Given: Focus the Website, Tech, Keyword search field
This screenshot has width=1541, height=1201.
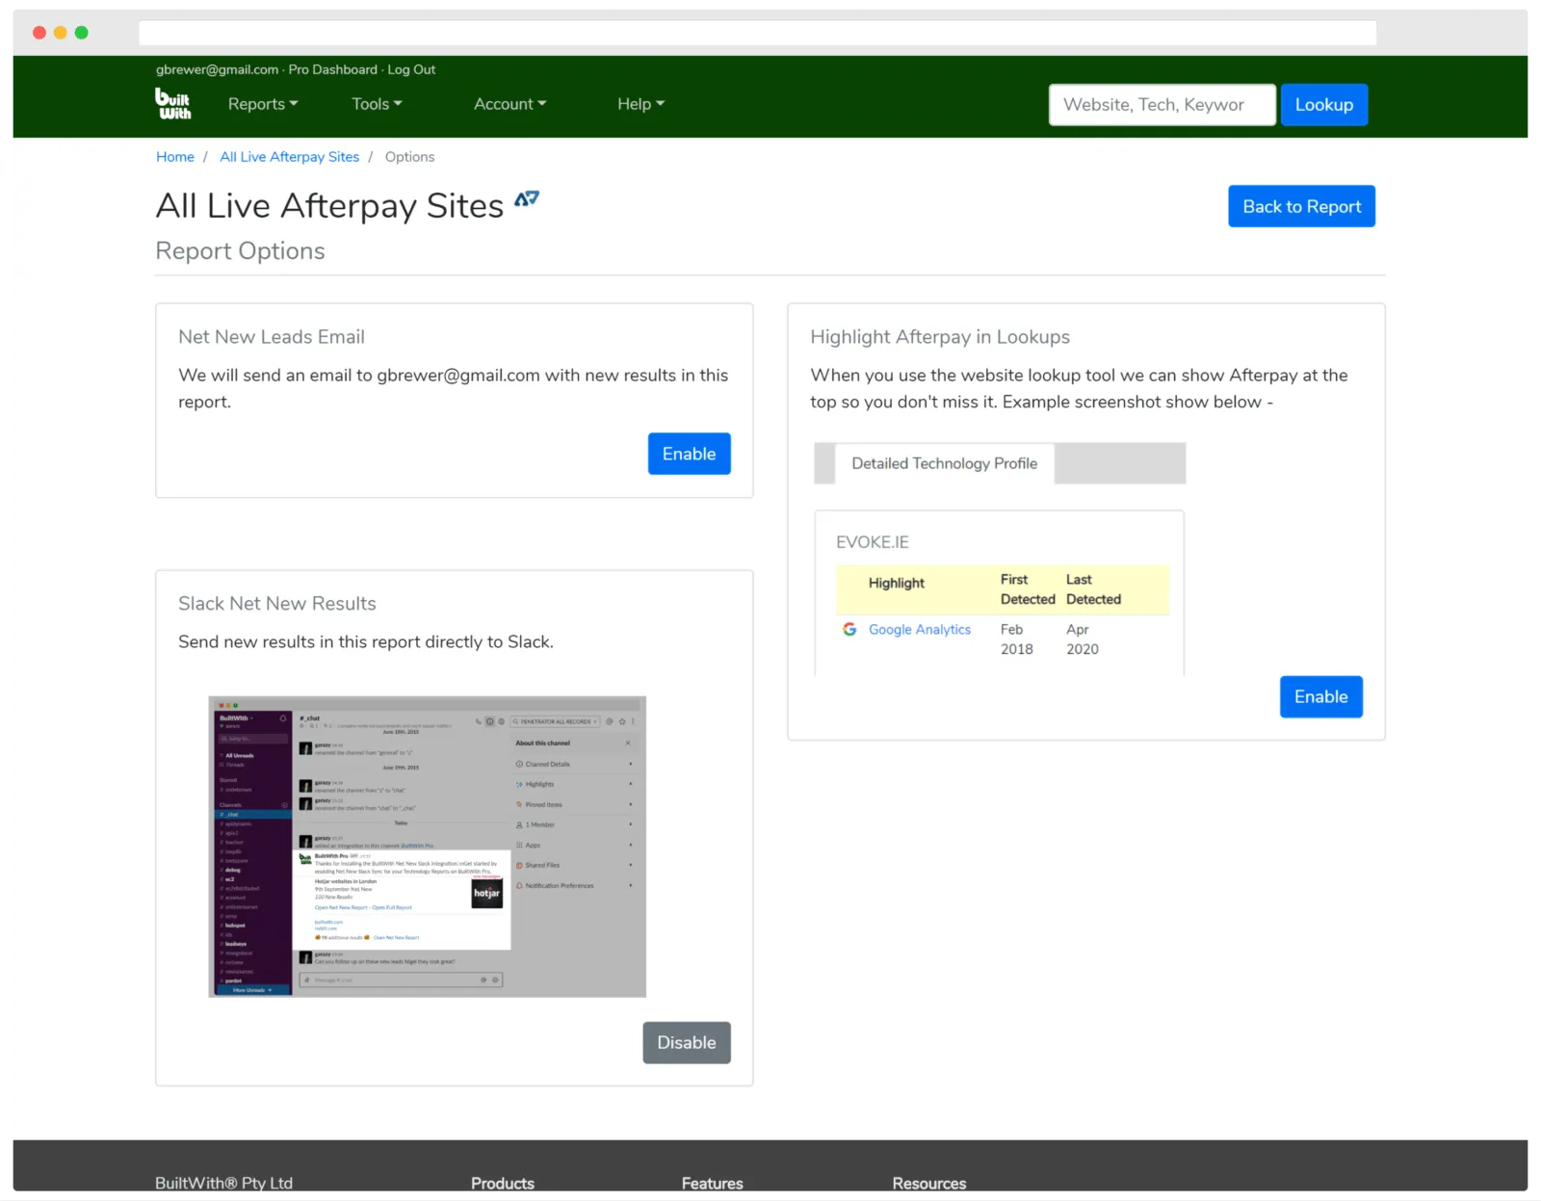Looking at the screenshot, I should pyautogui.click(x=1162, y=105).
